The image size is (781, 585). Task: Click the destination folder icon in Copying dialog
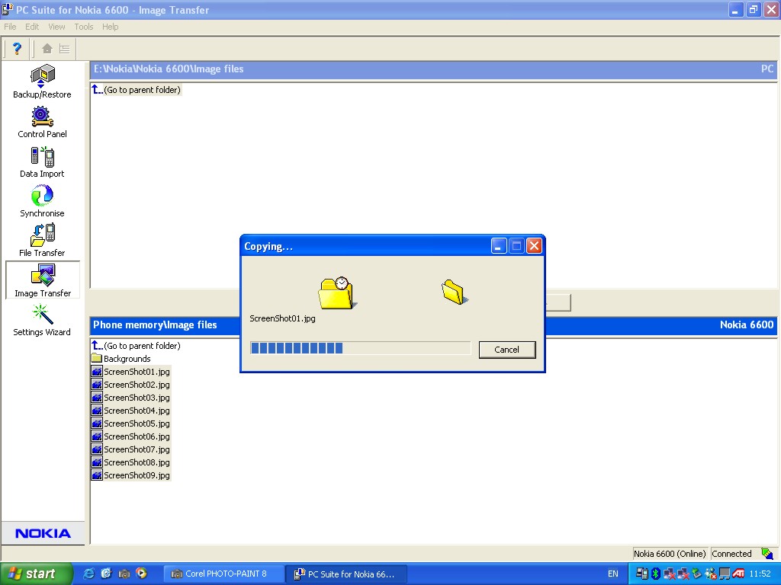click(x=455, y=292)
